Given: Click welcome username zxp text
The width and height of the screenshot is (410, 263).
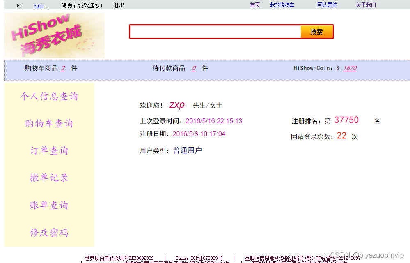Looking at the screenshot, I should pos(177,105).
